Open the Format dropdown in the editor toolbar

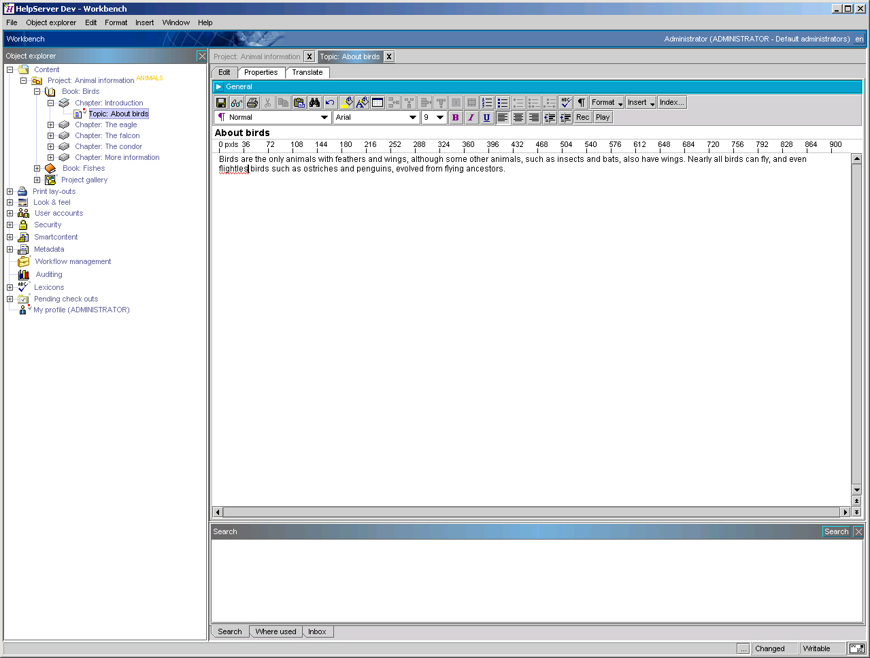(607, 103)
